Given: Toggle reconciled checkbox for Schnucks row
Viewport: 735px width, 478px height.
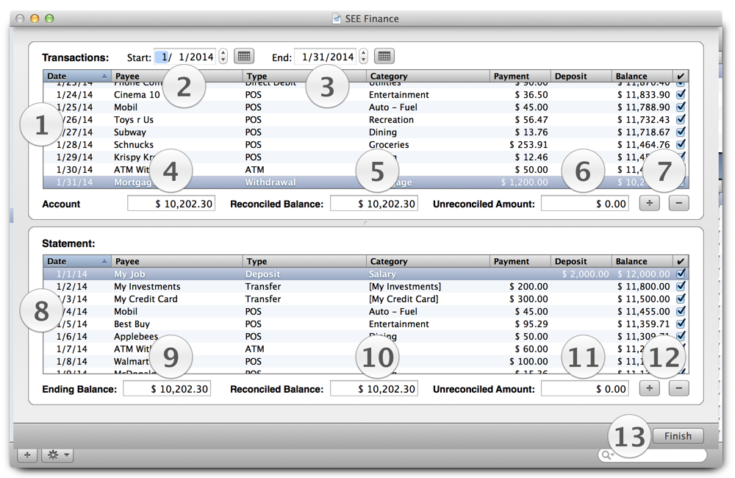Looking at the screenshot, I should point(681,144).
